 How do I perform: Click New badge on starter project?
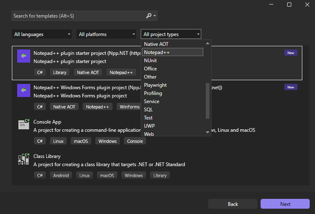291,53
